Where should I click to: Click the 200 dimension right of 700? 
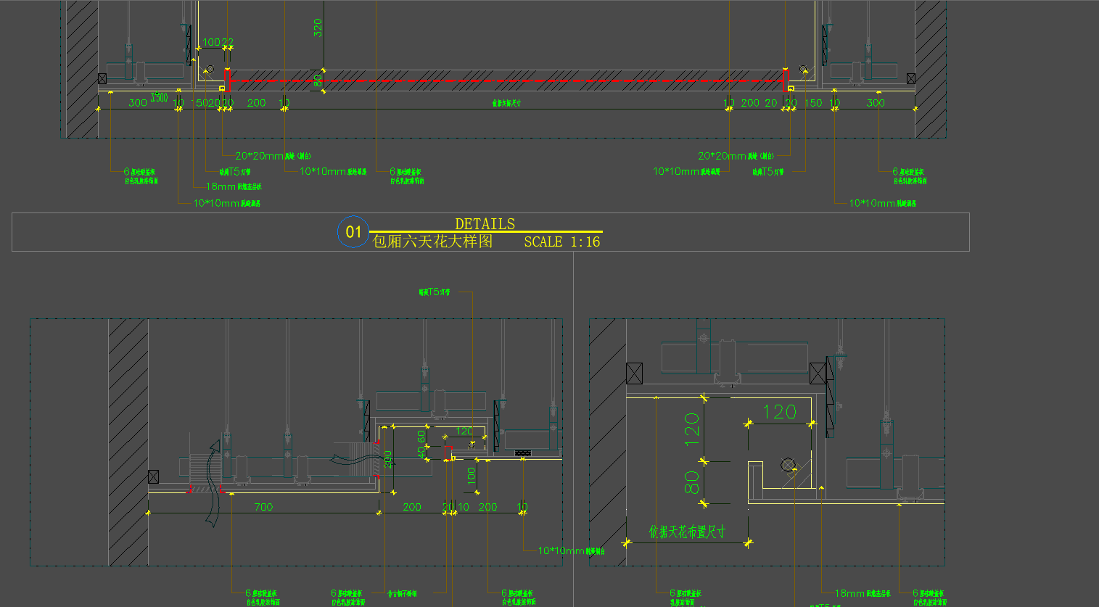click(412, 507)
